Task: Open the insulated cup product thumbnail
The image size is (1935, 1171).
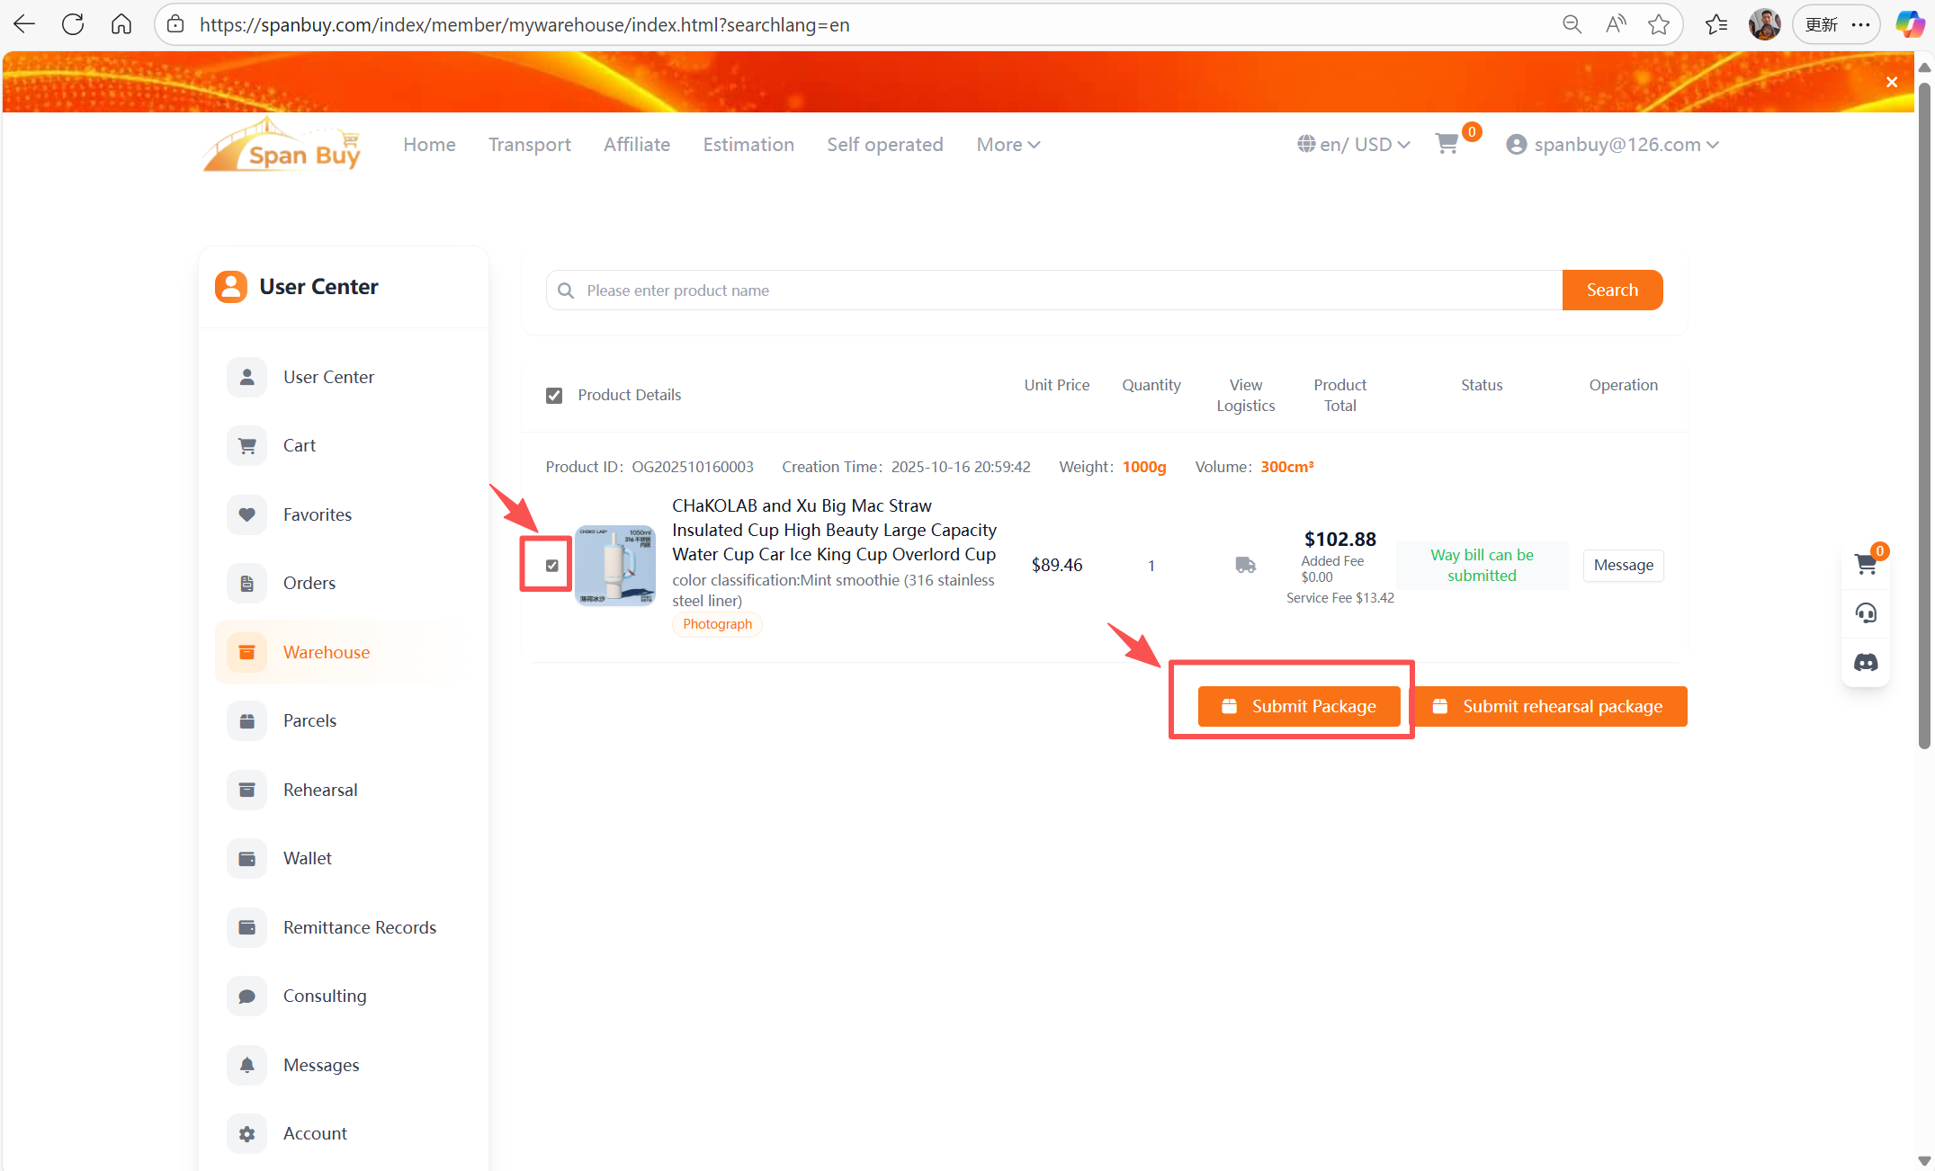Action: pos(615,565)
